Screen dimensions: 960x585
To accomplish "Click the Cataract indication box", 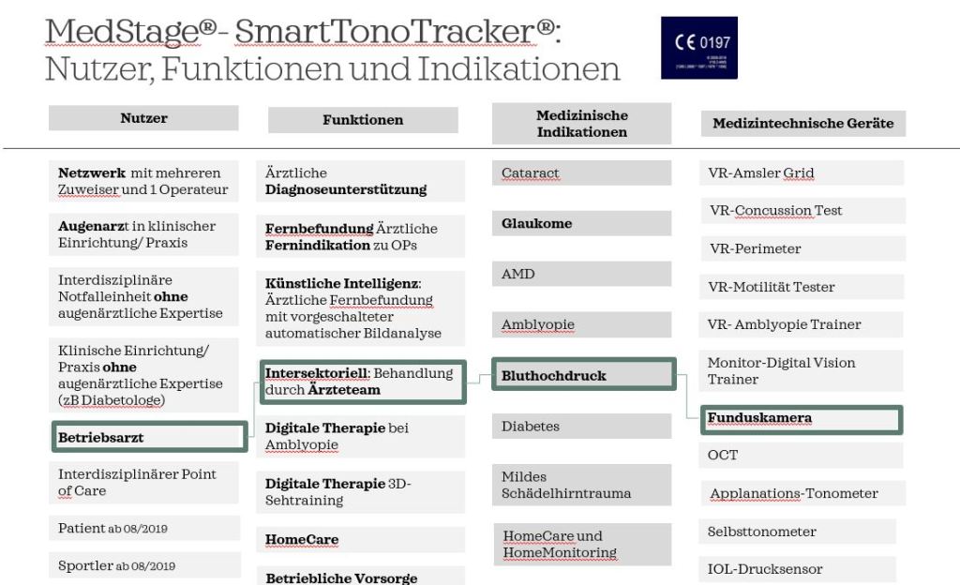I will click(x=581, y=173).
